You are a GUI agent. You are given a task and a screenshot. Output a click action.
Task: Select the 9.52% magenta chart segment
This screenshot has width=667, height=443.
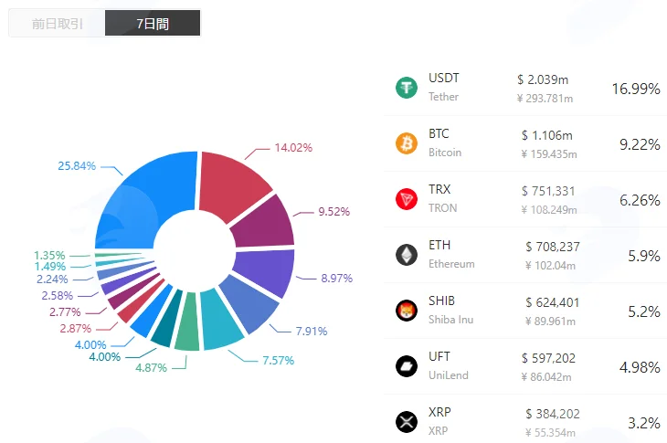pos(266,223)
